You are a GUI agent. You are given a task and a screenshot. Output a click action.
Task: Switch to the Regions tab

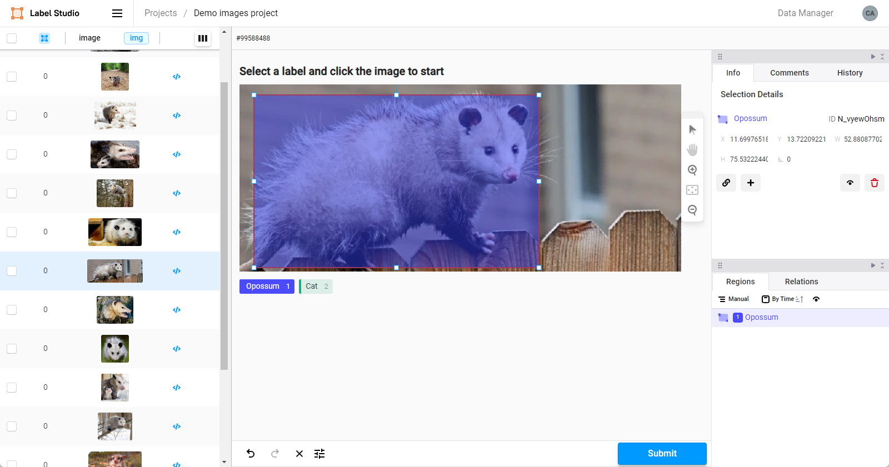(x=740, y=282)
